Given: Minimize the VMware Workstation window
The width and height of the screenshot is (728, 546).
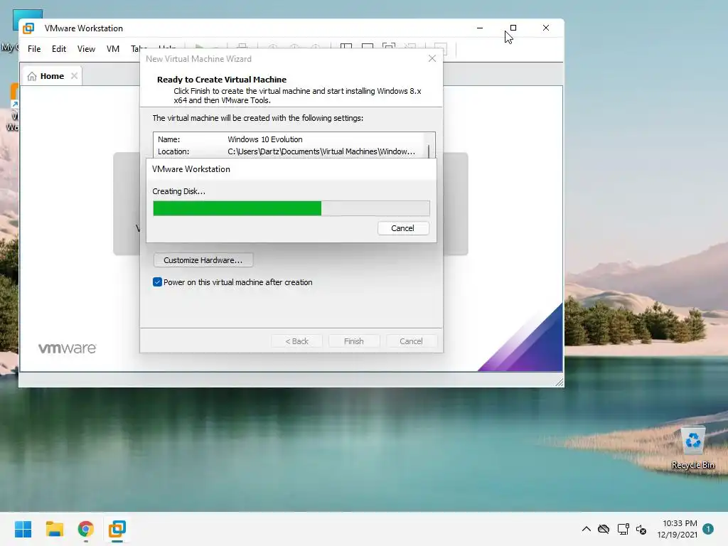Looking at the screenshot, I should 480,28.
